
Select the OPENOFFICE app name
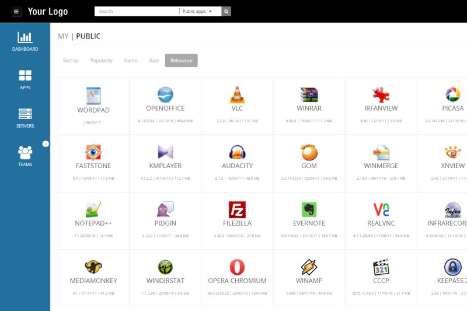tap(165, 109)
